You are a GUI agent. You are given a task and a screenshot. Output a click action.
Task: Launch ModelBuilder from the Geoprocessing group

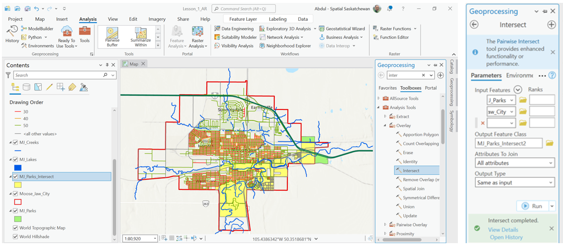click(37, 29)
